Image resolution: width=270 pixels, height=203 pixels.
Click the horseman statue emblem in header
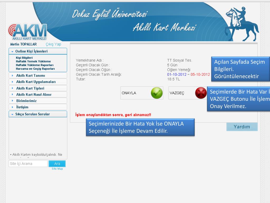coord(242,24)
